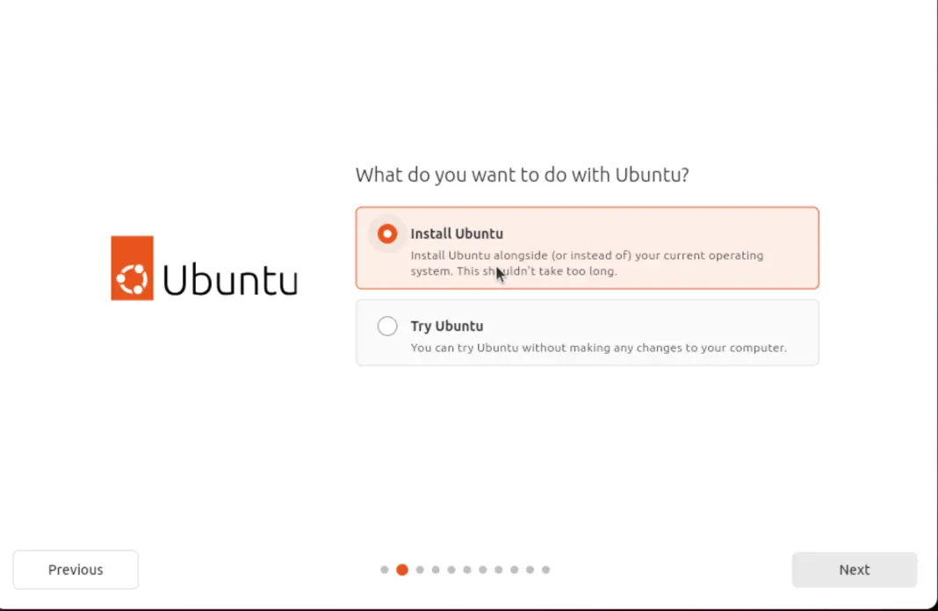Viewport: 938px width, 611px height.
Task: Click the third dot in the progress indicator
Action: (419, 570)
